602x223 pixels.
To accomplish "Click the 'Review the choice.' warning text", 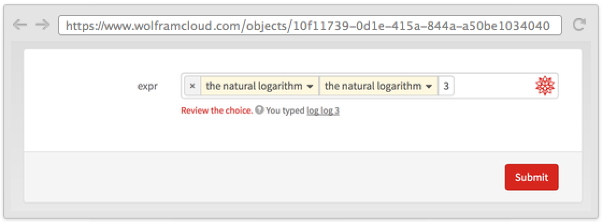I will 217,111.
